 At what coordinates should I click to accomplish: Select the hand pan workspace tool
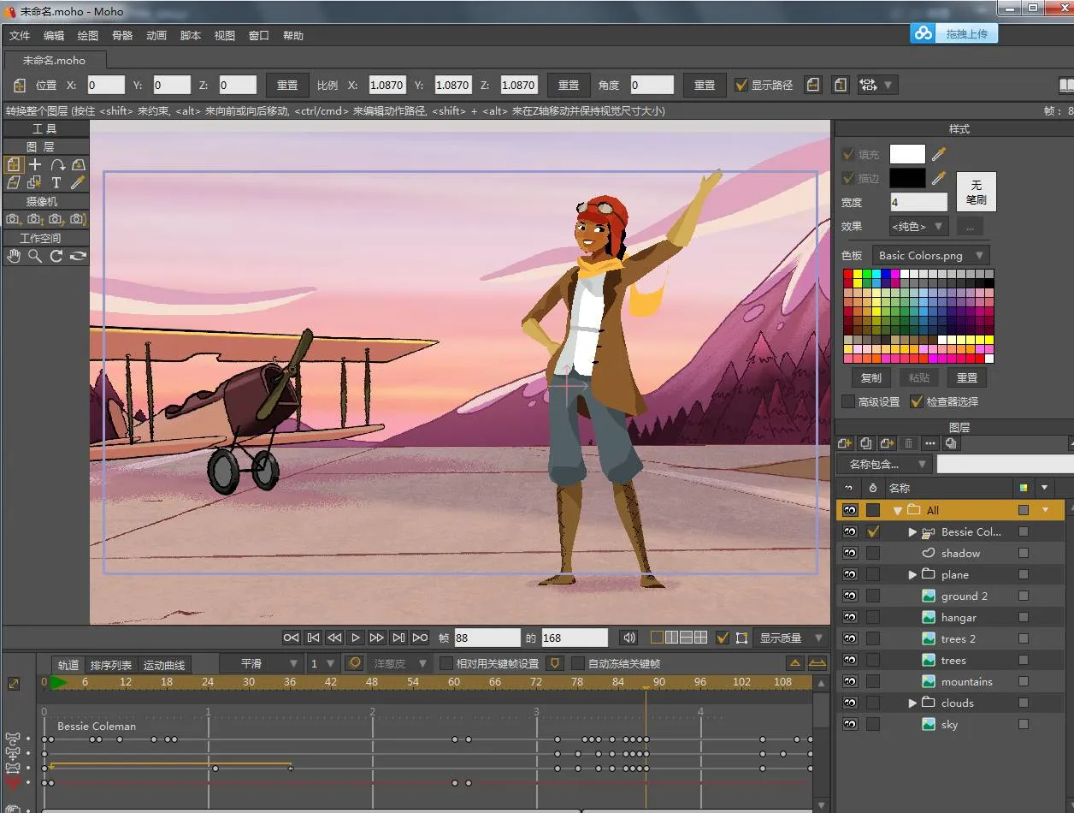coord(14,256)
